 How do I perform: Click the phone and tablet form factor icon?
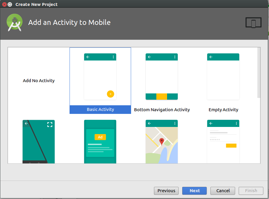tap(253, 23)
